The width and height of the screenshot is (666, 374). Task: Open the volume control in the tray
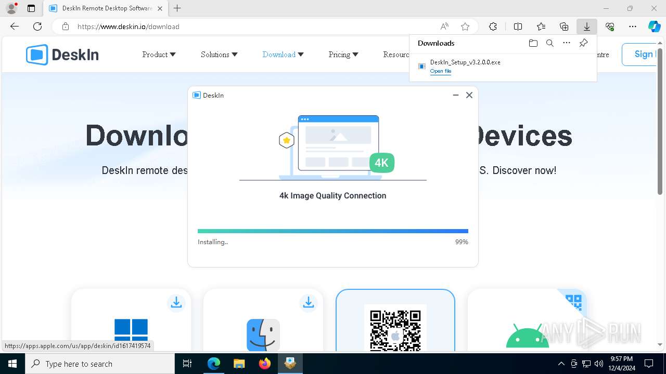598,364
